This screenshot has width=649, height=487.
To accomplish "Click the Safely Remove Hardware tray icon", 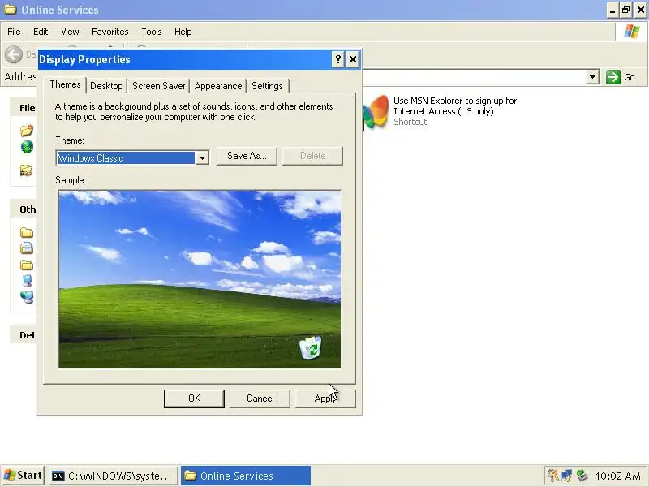I will (582, 476).
